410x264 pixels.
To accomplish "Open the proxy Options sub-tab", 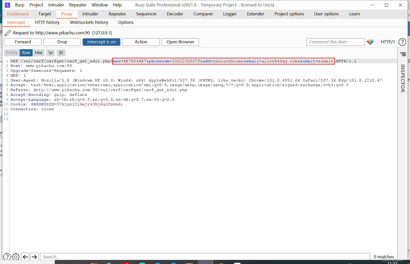I will click(126, 23).
